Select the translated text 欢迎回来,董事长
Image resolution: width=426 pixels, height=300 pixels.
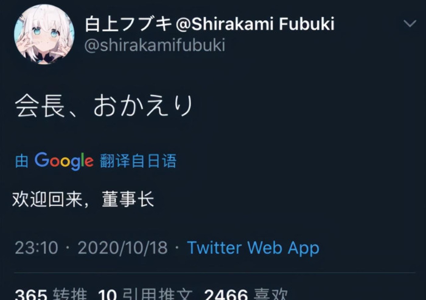(x=83, y=199)
